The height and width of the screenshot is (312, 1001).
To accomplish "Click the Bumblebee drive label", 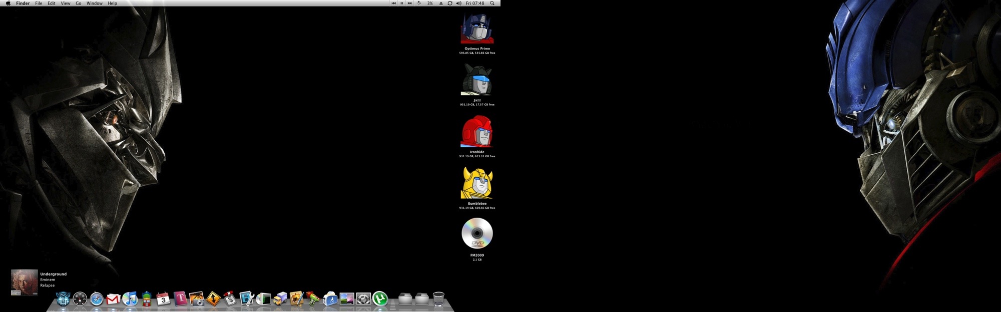I will coord(477,204).
